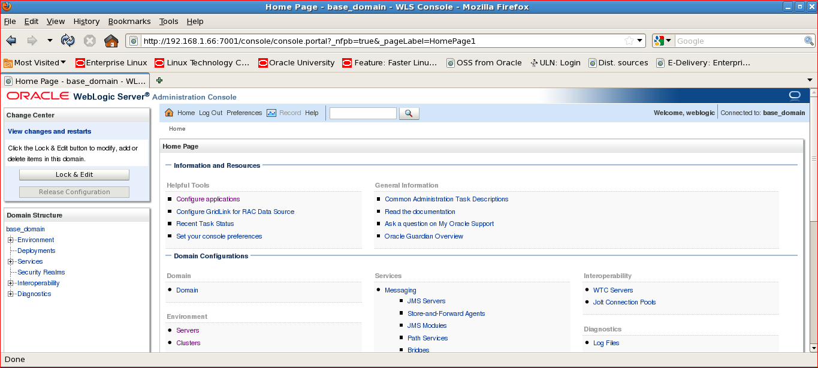Open the URL bar history dropdown arrow

640,41
